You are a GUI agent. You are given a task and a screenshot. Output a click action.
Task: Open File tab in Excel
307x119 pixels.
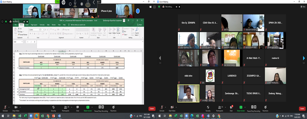[16, 25]
